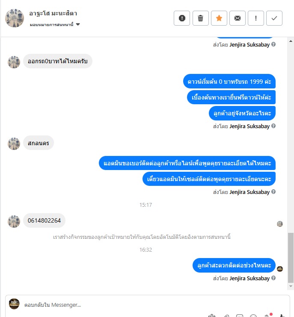Click the help icon beside the topmost Jenjira Suksabay
The image size is (294, 317).
click(273, 44)
